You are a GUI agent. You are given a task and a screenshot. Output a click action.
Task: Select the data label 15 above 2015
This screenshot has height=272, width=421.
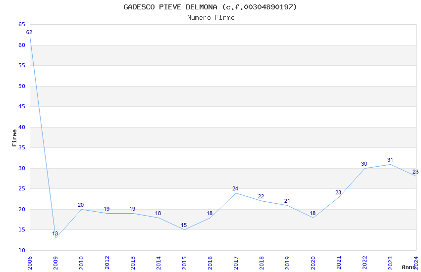pos(184,225)
